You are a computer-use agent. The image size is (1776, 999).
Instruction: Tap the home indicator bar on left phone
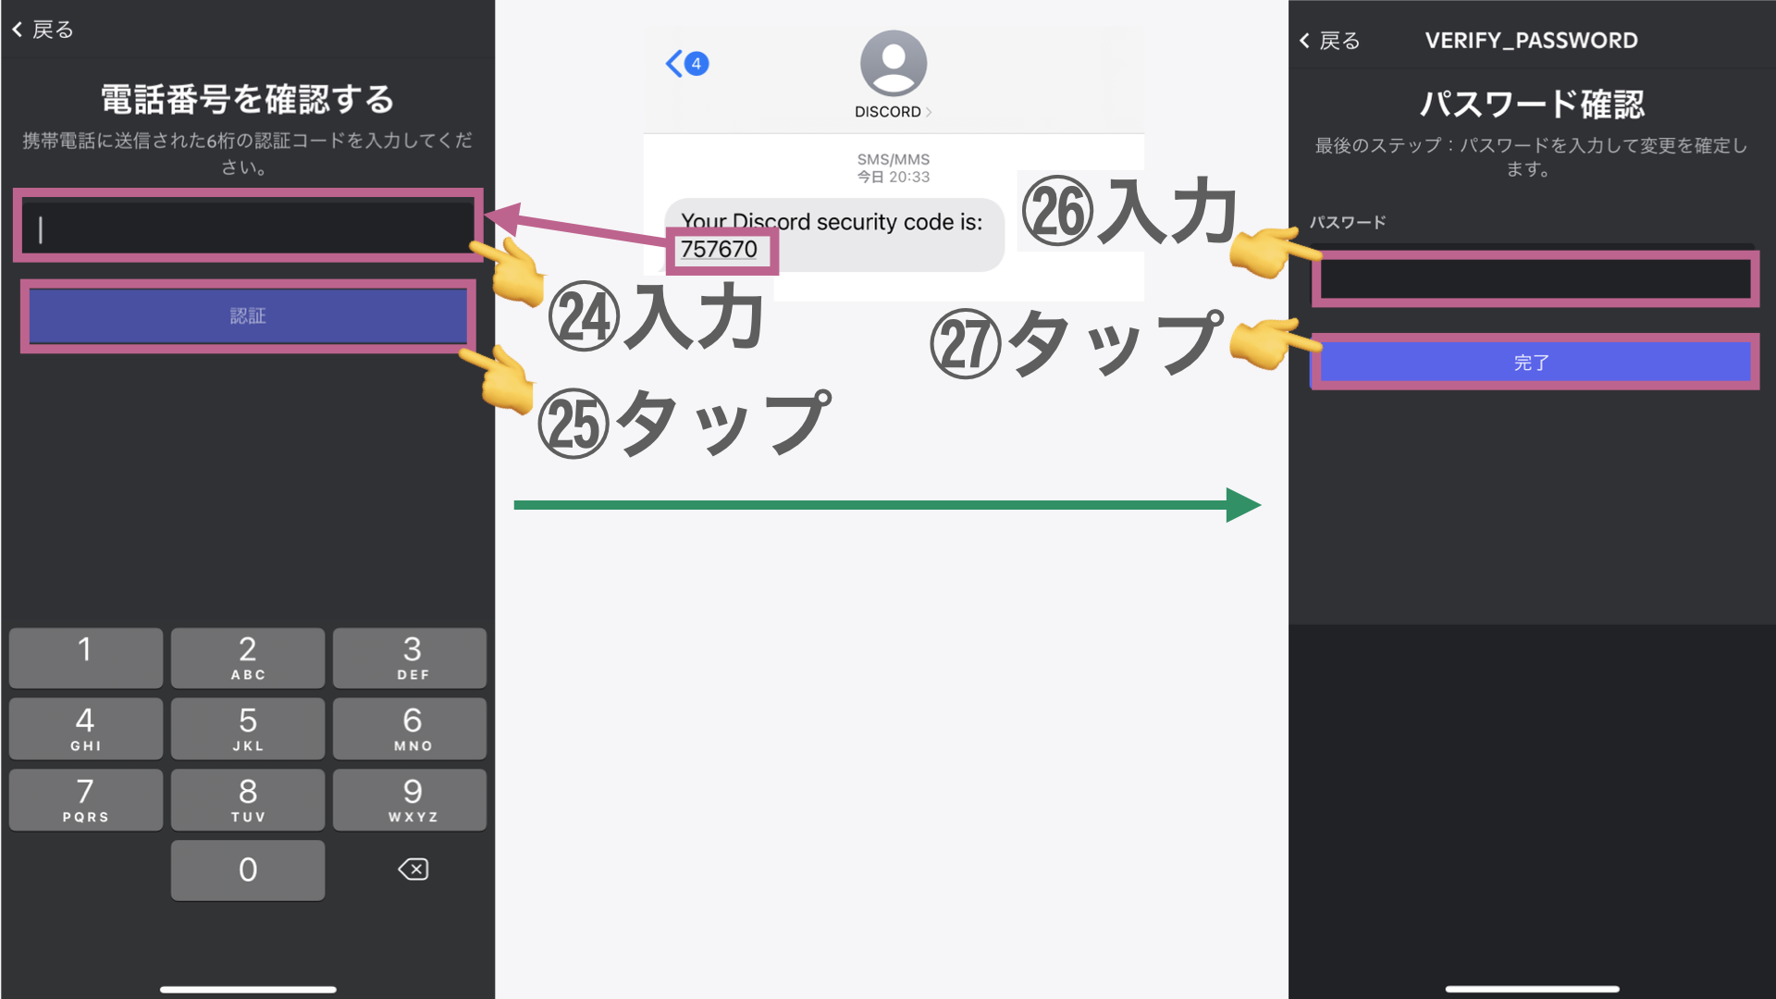tap(248, 989)
